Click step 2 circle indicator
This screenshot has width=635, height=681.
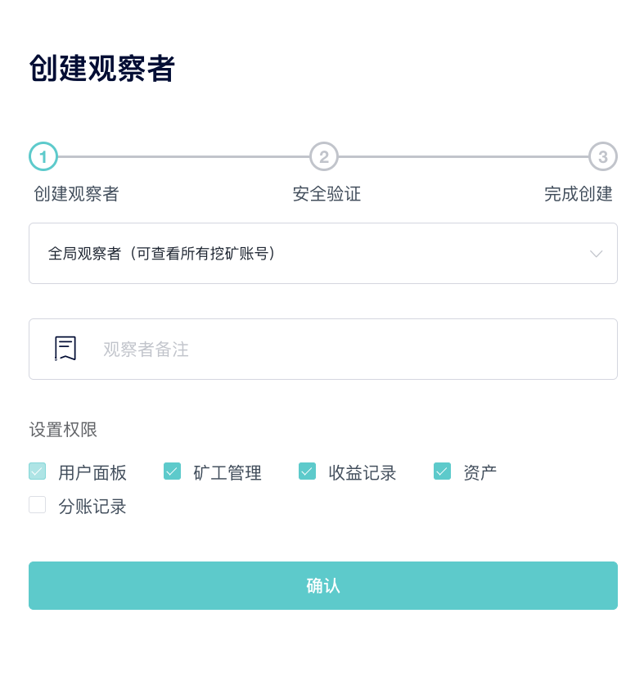323,156
